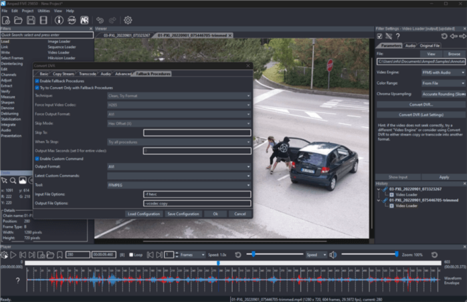Toggle the Enable Custom Command checkbox

click(37, 159)
